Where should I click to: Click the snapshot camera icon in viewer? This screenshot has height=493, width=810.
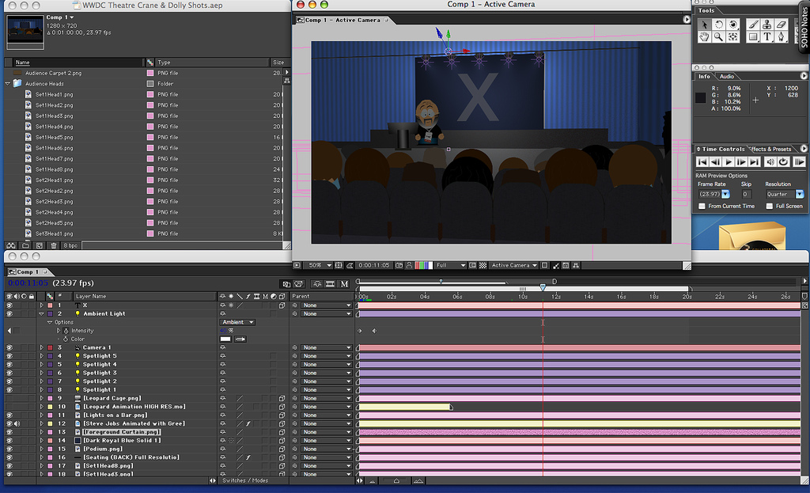point(399,266)
